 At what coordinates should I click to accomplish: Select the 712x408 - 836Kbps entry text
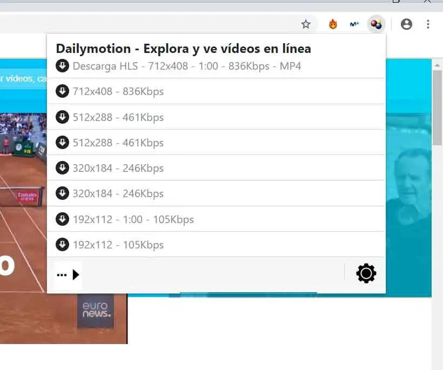tap(118, 92)
